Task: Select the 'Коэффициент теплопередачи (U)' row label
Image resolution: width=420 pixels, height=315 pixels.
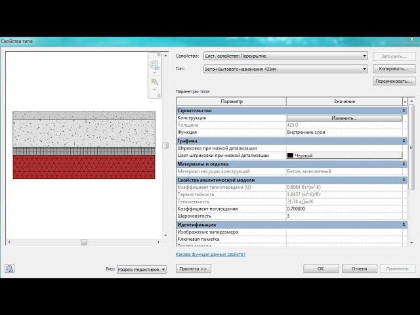Action: tap(214, 187)
